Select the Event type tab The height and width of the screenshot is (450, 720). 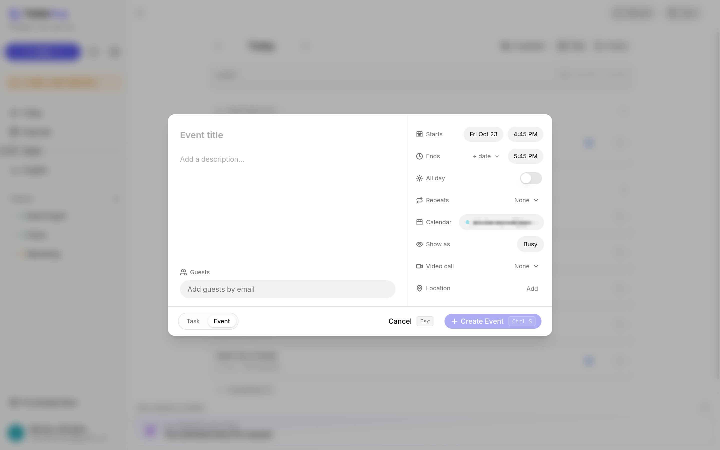[222, 321]
